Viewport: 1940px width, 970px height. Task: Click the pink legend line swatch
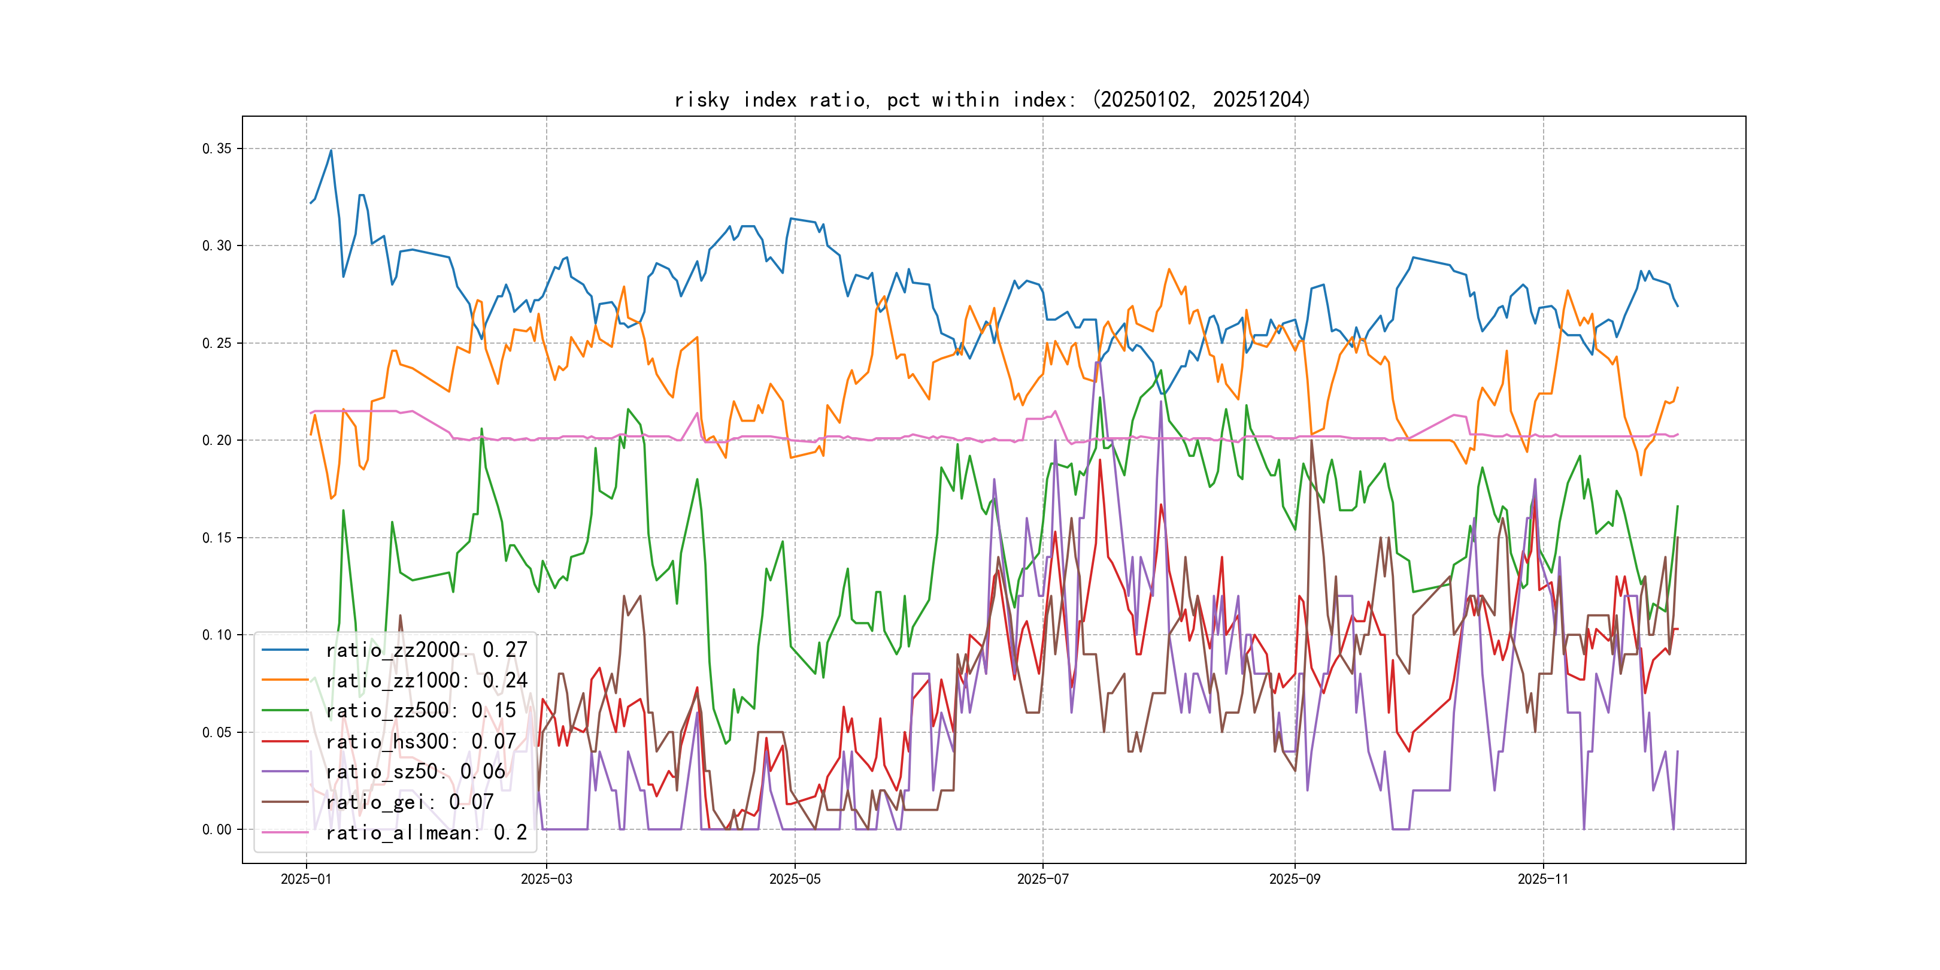tap(286, 832)
